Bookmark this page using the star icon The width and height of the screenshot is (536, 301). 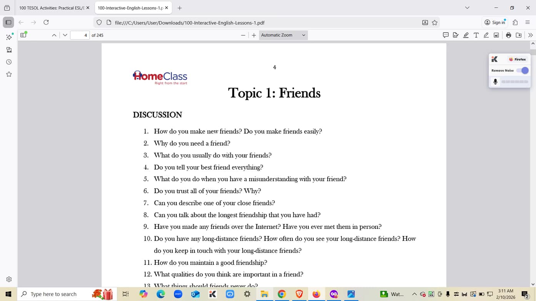435,22
